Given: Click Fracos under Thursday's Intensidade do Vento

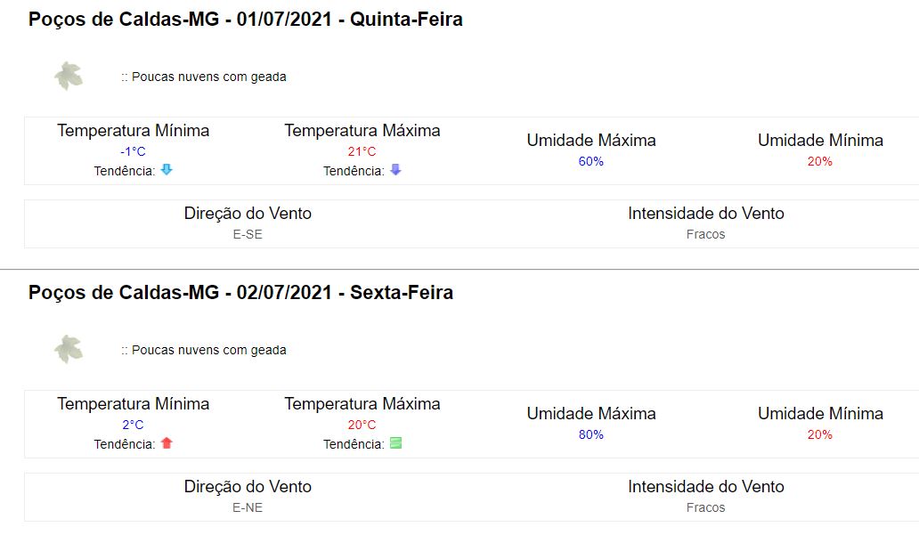Looking at the screenshot, I should coord(705,234).
